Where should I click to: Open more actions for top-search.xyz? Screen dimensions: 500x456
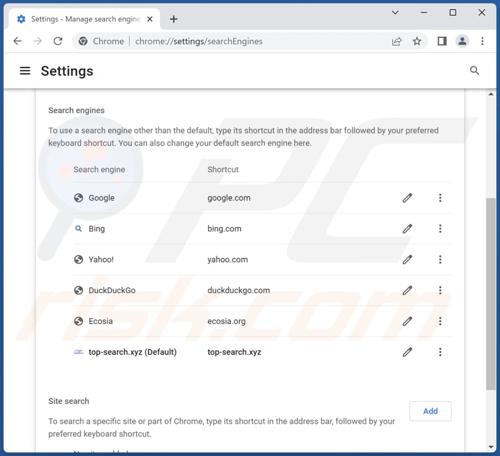coord(440,352)
